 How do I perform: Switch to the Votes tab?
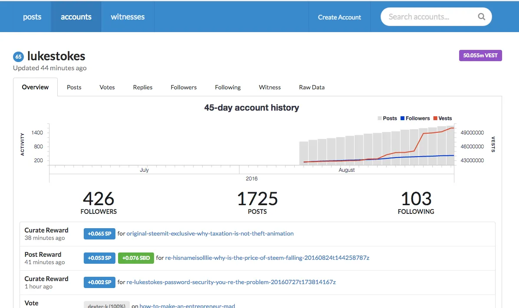click(x=107, y=87)
